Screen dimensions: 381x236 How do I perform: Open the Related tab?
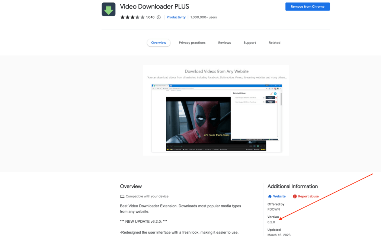point(274,43)
